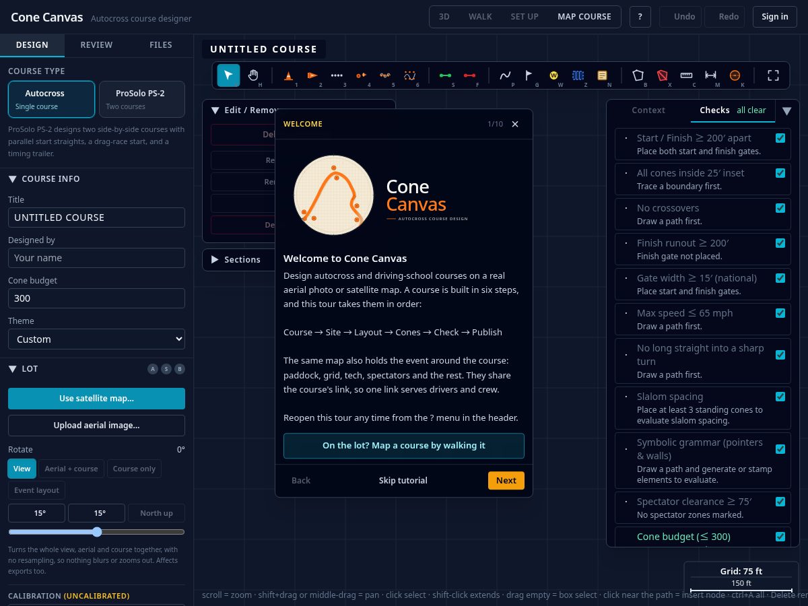
Task: Adjust the Rotate slider
Action: click(x=96, y=532)
